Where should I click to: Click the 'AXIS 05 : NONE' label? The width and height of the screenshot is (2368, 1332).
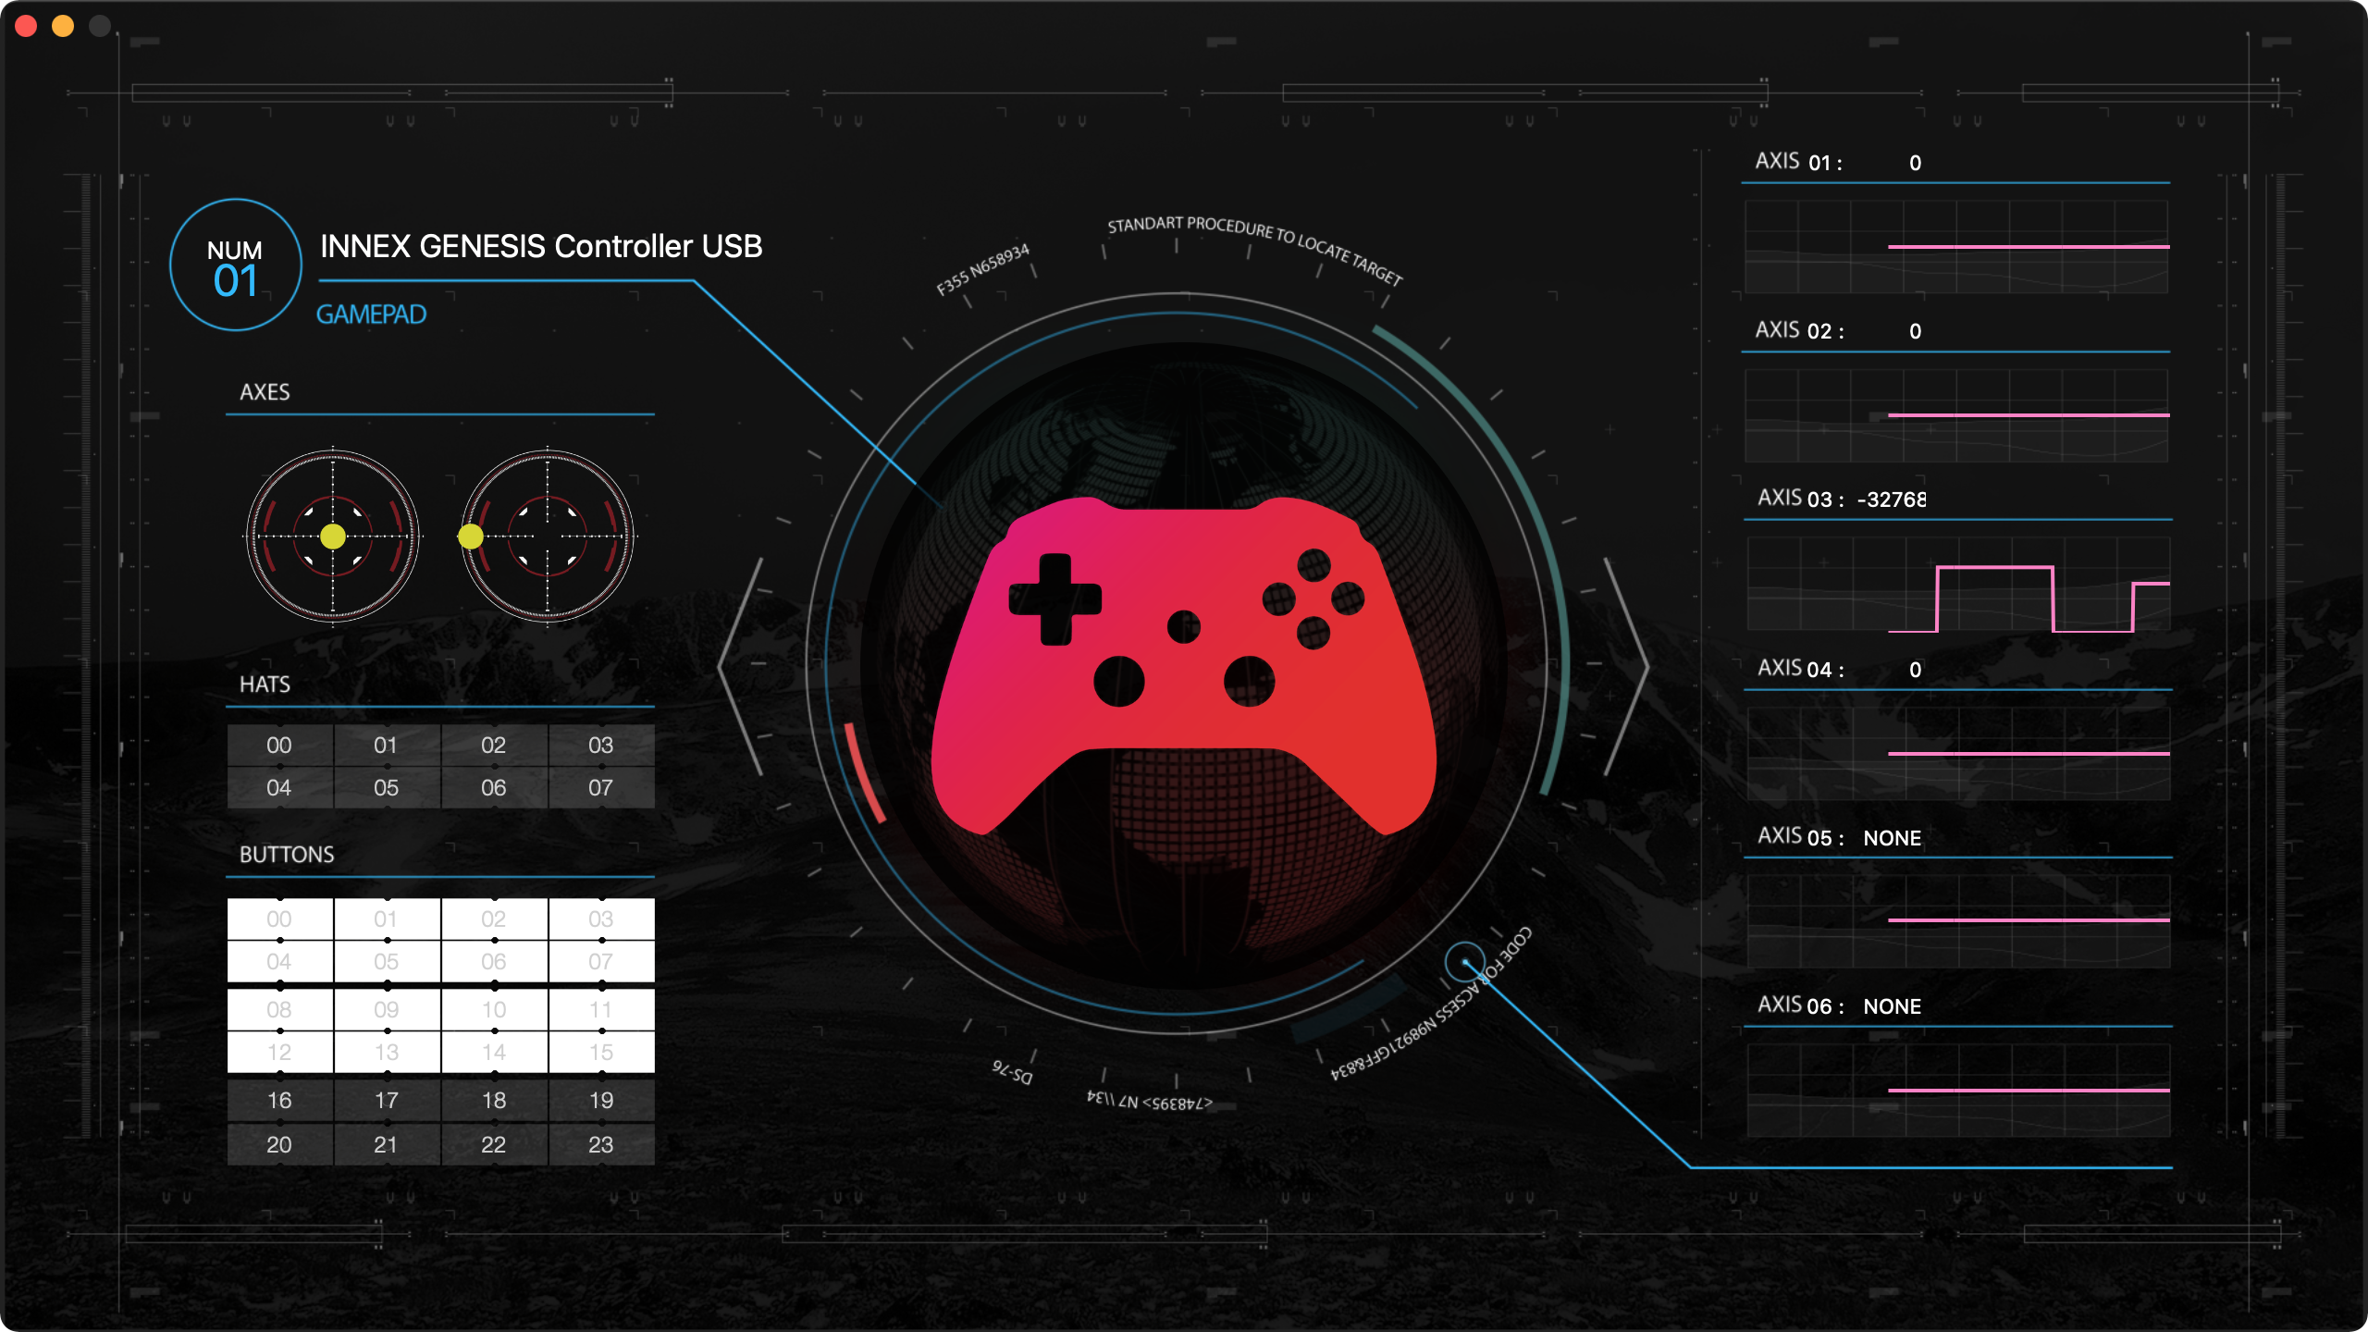[1839, 837]
